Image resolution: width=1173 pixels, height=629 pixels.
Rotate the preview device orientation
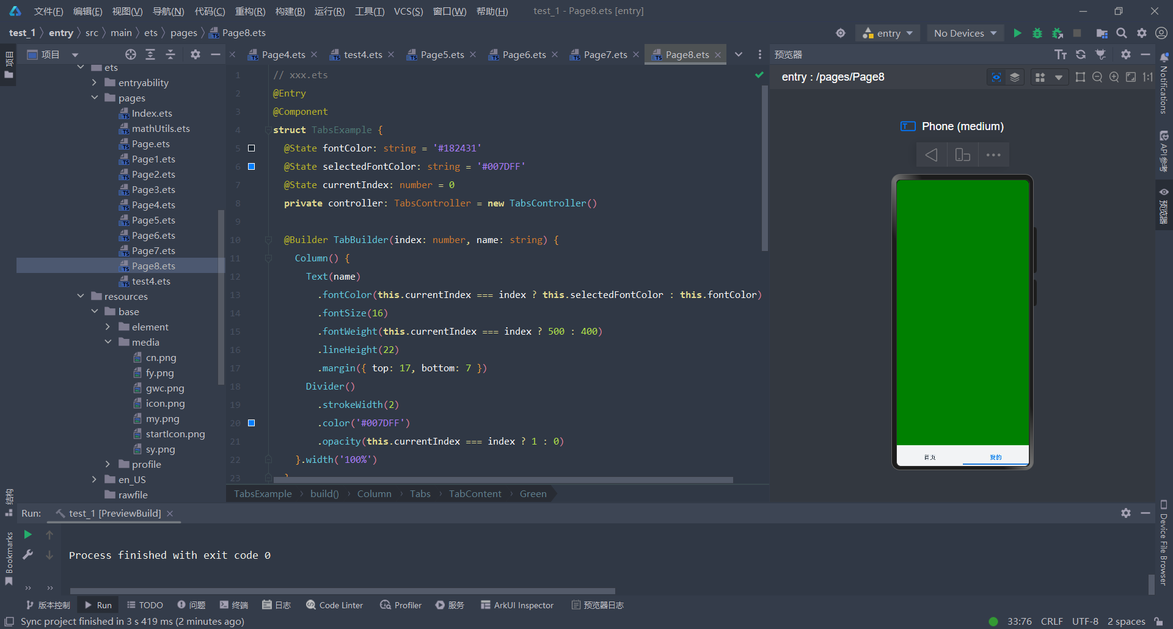pos(962,155)
